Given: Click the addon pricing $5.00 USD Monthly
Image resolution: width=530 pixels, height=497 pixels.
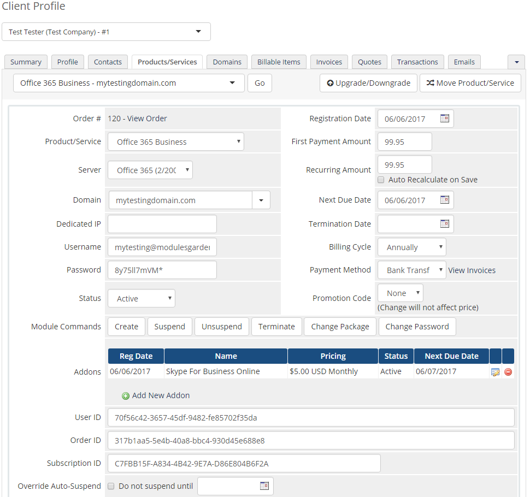Looking at the screenshot, I should [323, 371].
